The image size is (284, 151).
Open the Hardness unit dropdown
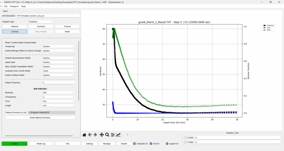pyautogui.click(x=59, y=93)
